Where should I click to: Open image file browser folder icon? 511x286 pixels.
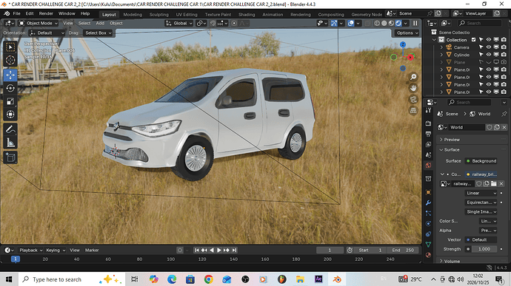494,184
